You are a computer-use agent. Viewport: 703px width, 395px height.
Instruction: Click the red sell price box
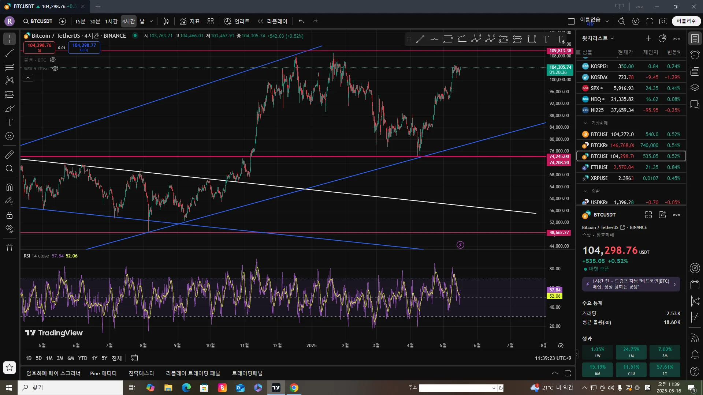point(40,47)
